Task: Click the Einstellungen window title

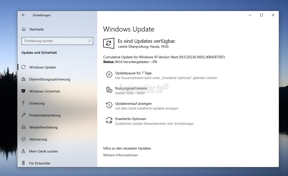Action: (x=42, y=15)
